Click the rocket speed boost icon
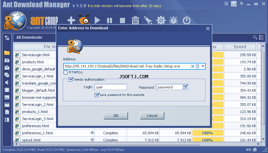 [x=148, y=20]
